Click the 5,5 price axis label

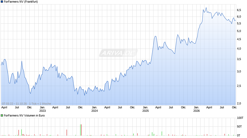(x=239, y=23)
